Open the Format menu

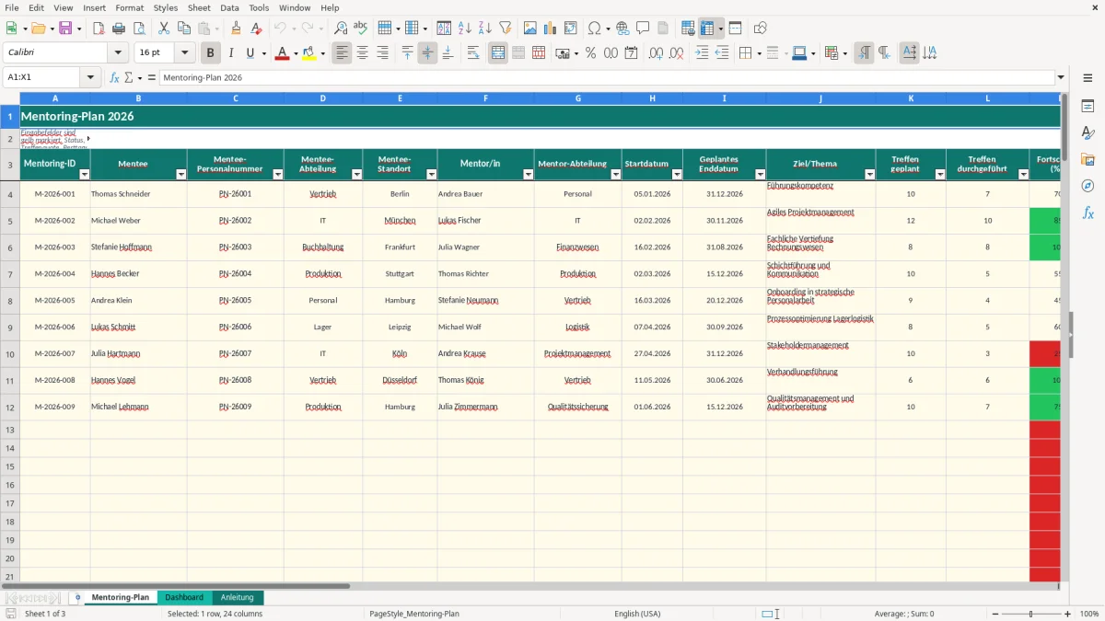(130, 7)
